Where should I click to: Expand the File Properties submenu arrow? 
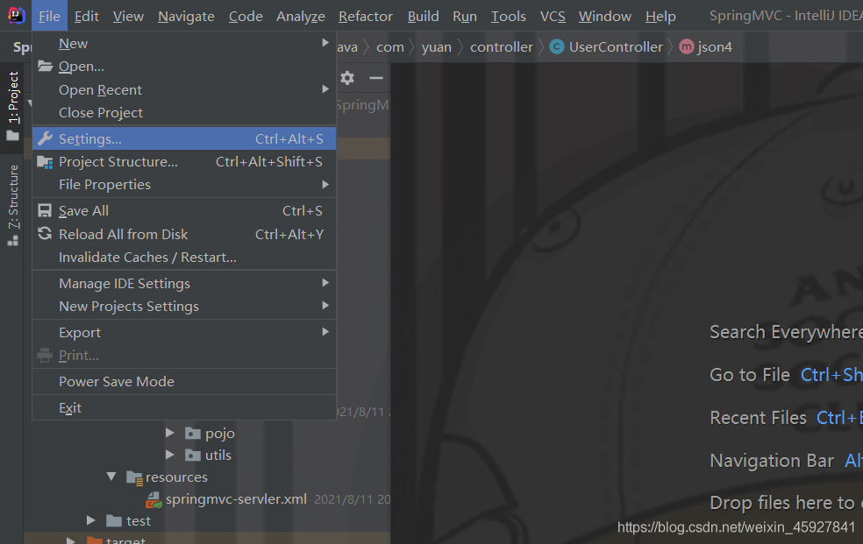(325, 185)
